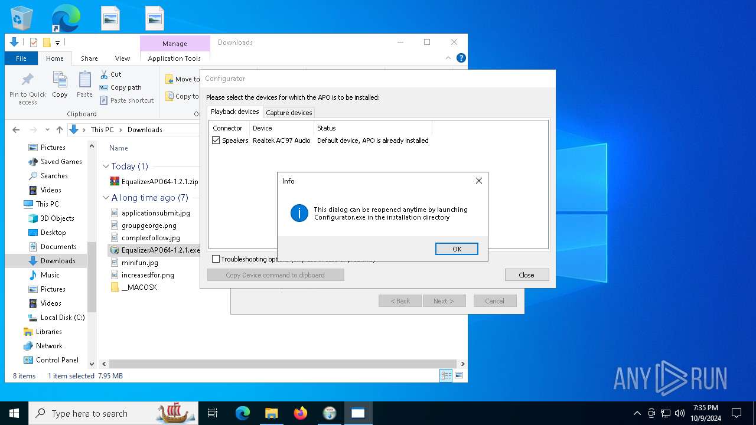Open the File menu in Explorer

point(21,58)
